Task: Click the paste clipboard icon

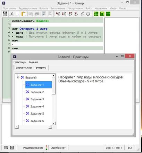Action: (24, 14)
